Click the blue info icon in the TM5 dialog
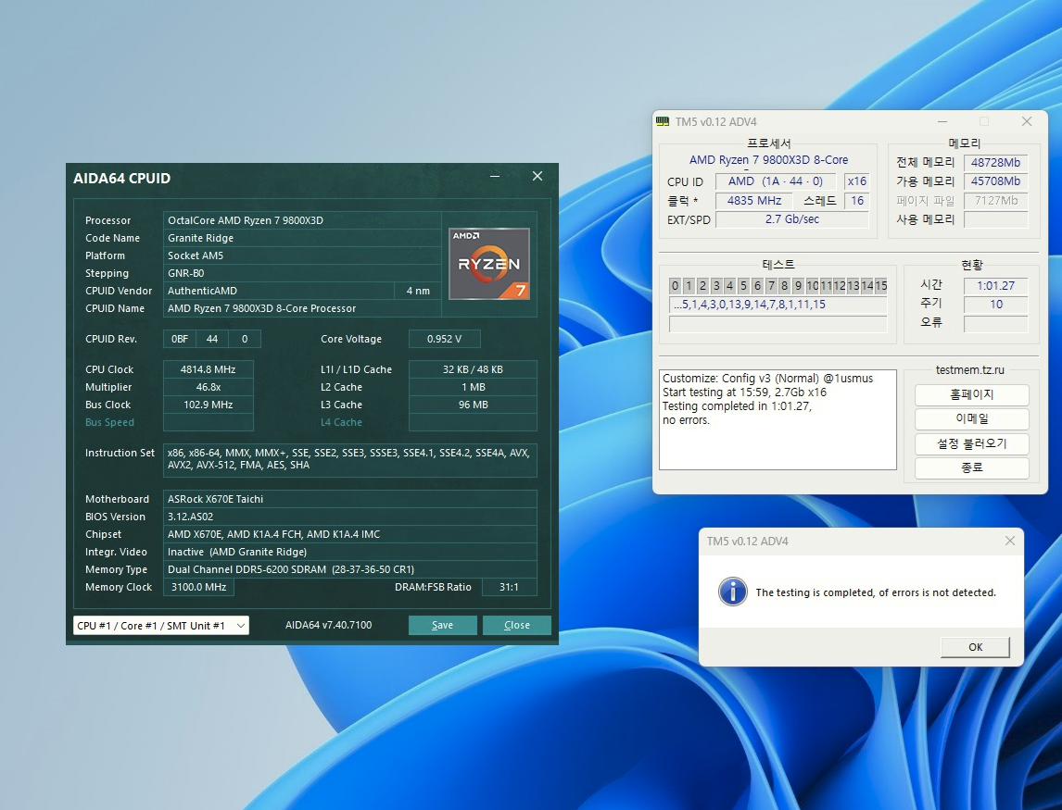Screen dimensions: 1062x810 pyautogui.click(x=733, y=592)
